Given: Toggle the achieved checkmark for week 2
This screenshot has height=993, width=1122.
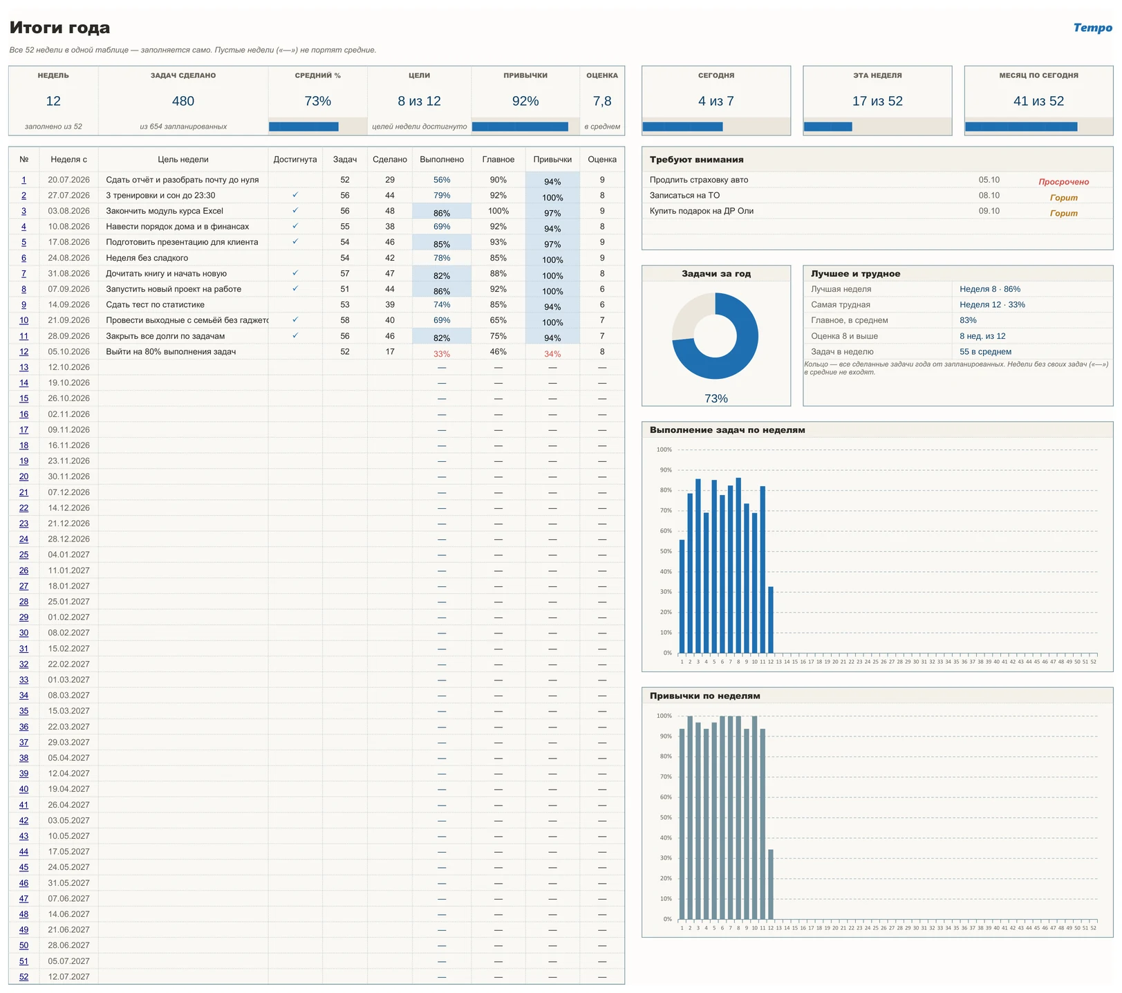Looking at the screenshot, I should coord(295,195).
